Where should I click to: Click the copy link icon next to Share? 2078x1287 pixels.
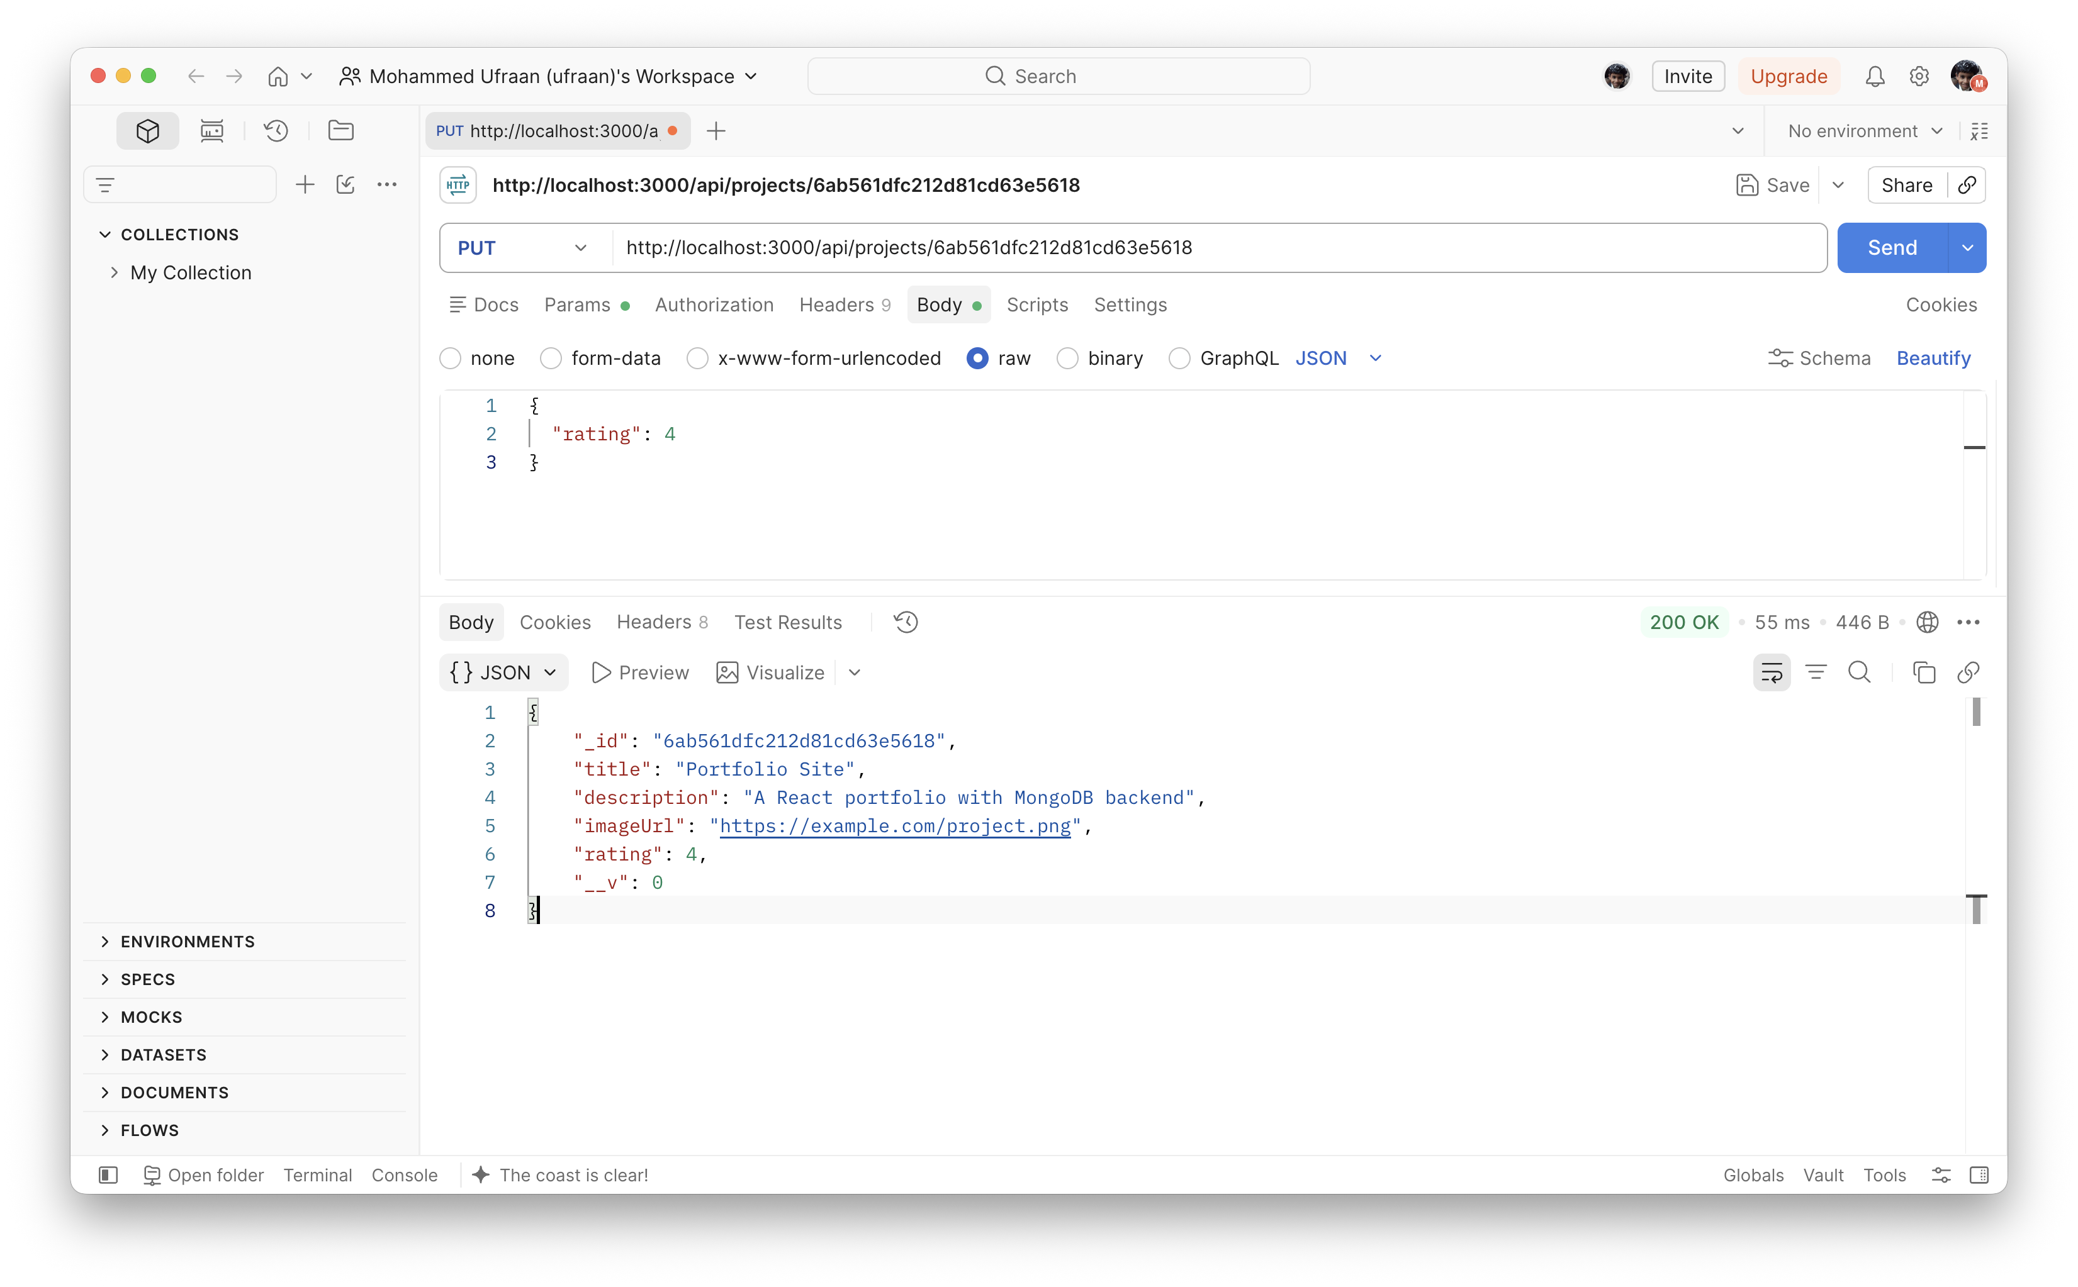click(x=1967, y=185)
